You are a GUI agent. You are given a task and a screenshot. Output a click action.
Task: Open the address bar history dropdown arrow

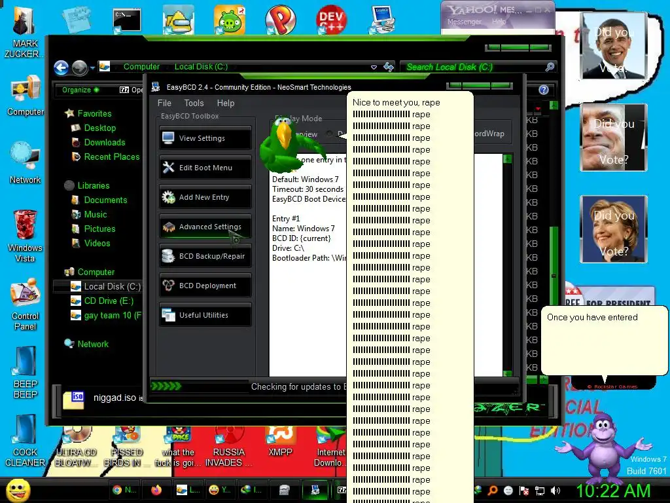pyautogui.click(x=374, y=67)
